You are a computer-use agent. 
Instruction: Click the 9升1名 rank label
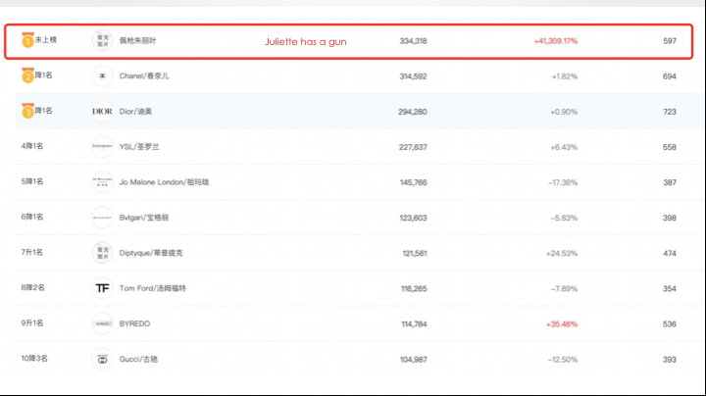tap(32, 323)
